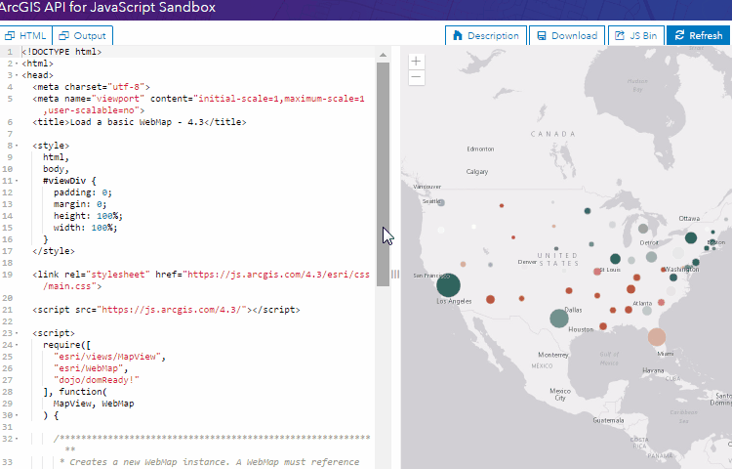Screen dimensions: 732x469
Task: Click line number 18 in the gutter
Action: 8,263
